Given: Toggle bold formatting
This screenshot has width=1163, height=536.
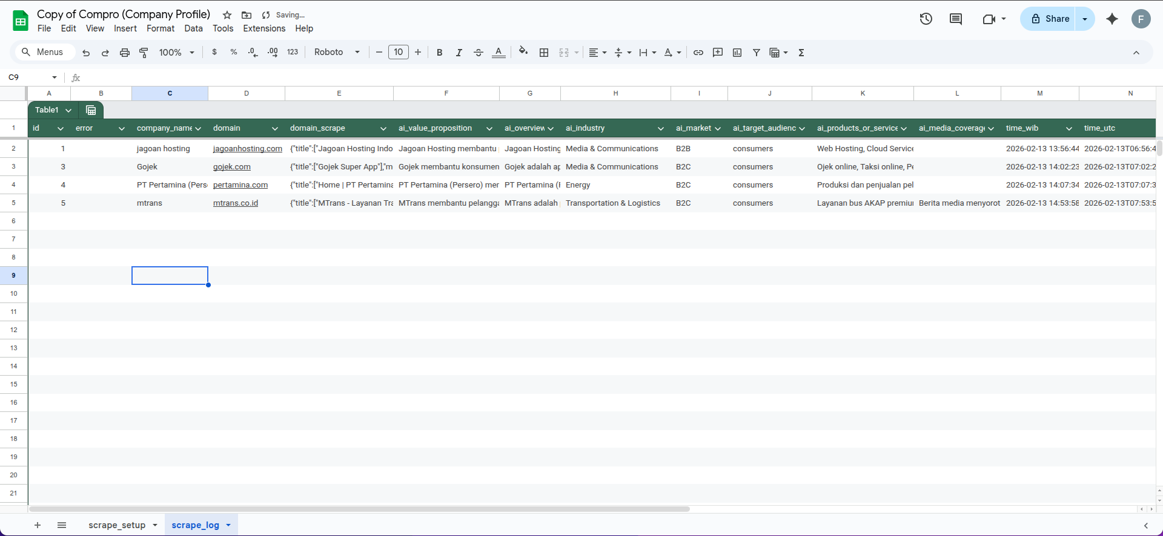Looking at the screenshot, I should click(439, 53).
